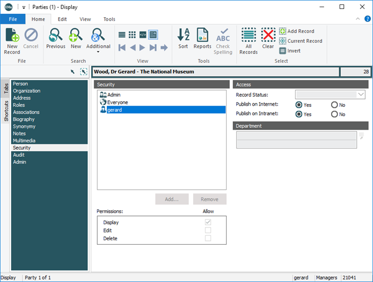Click the Invert selection icon
The image size is (373, 282).
283,51
